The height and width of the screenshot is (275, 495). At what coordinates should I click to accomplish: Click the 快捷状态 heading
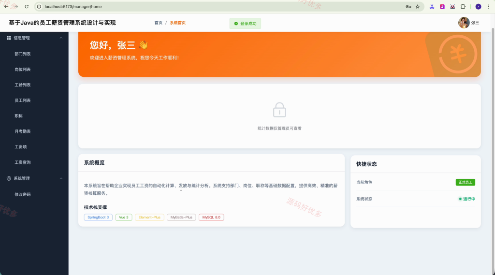pos(366,164)
